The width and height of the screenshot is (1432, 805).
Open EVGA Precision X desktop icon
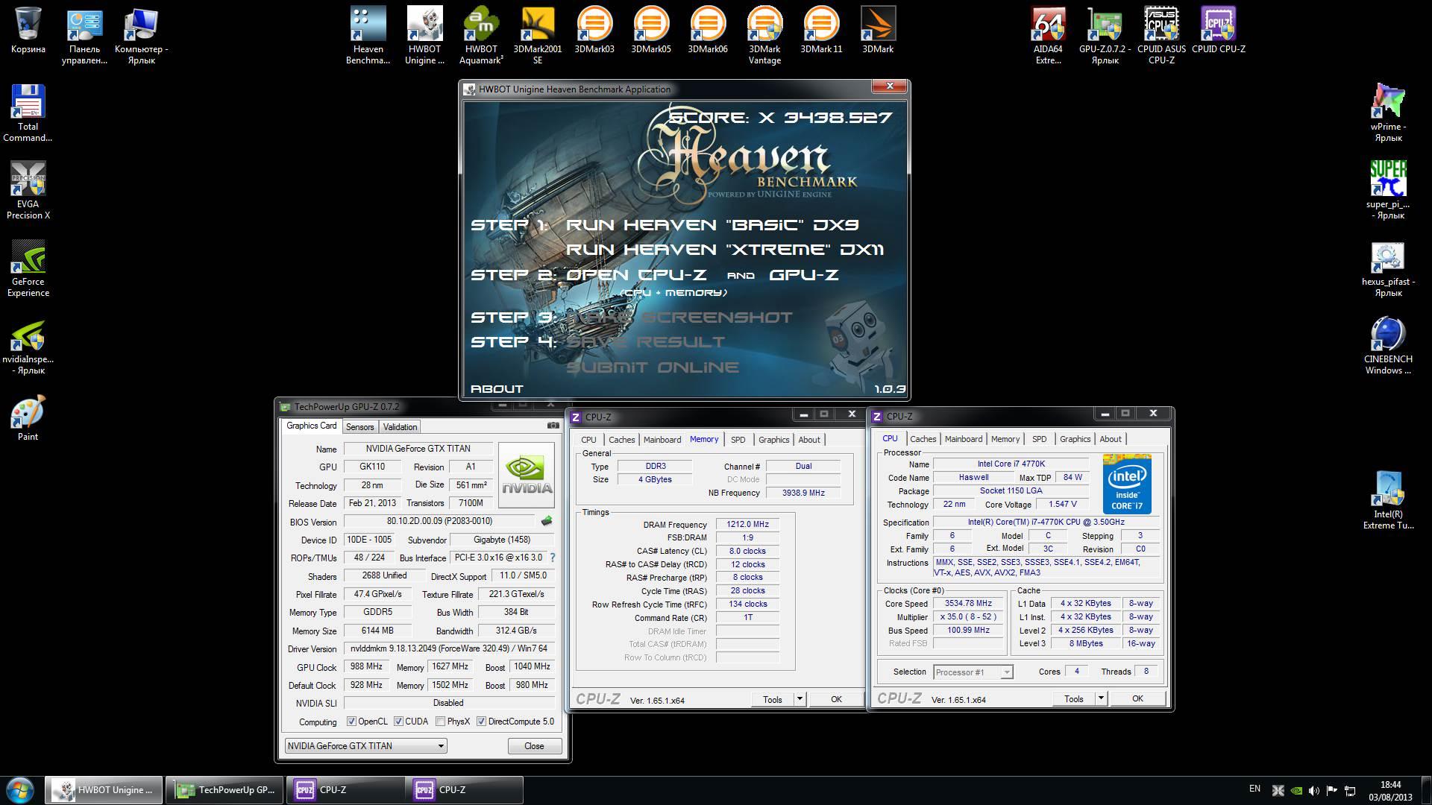click(28, 191)
